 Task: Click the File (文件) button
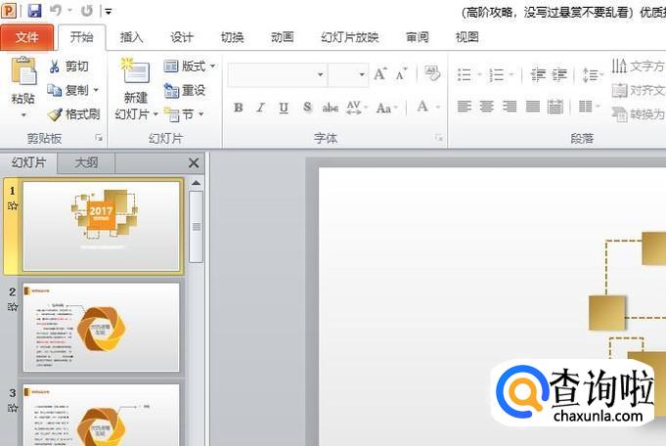(27, 37)
